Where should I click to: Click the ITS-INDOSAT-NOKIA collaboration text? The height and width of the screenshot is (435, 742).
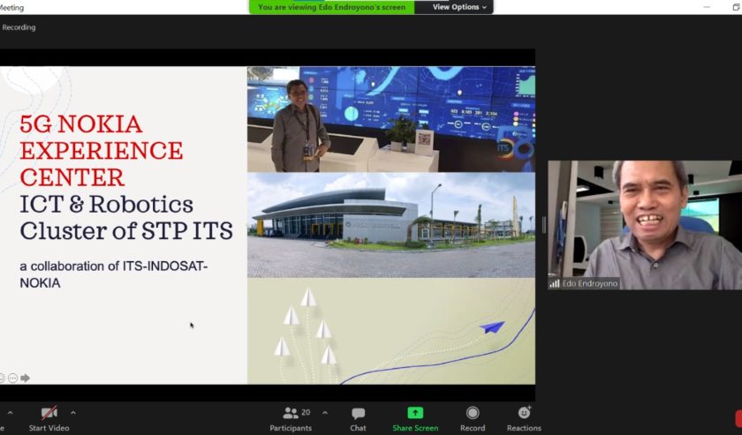coord(114,274)
